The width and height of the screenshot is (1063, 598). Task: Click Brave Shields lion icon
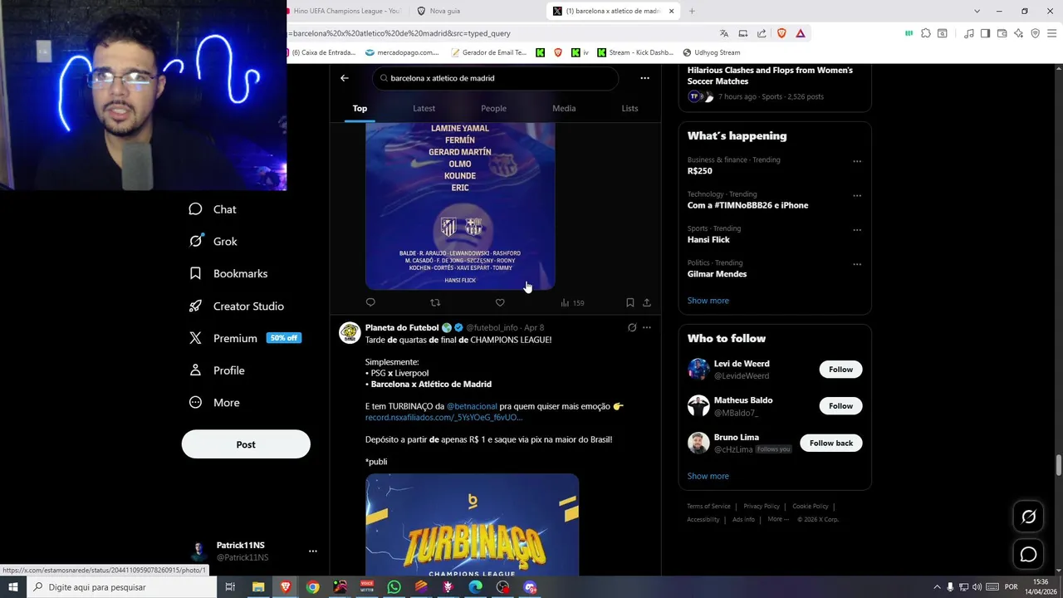coord(781,33)
